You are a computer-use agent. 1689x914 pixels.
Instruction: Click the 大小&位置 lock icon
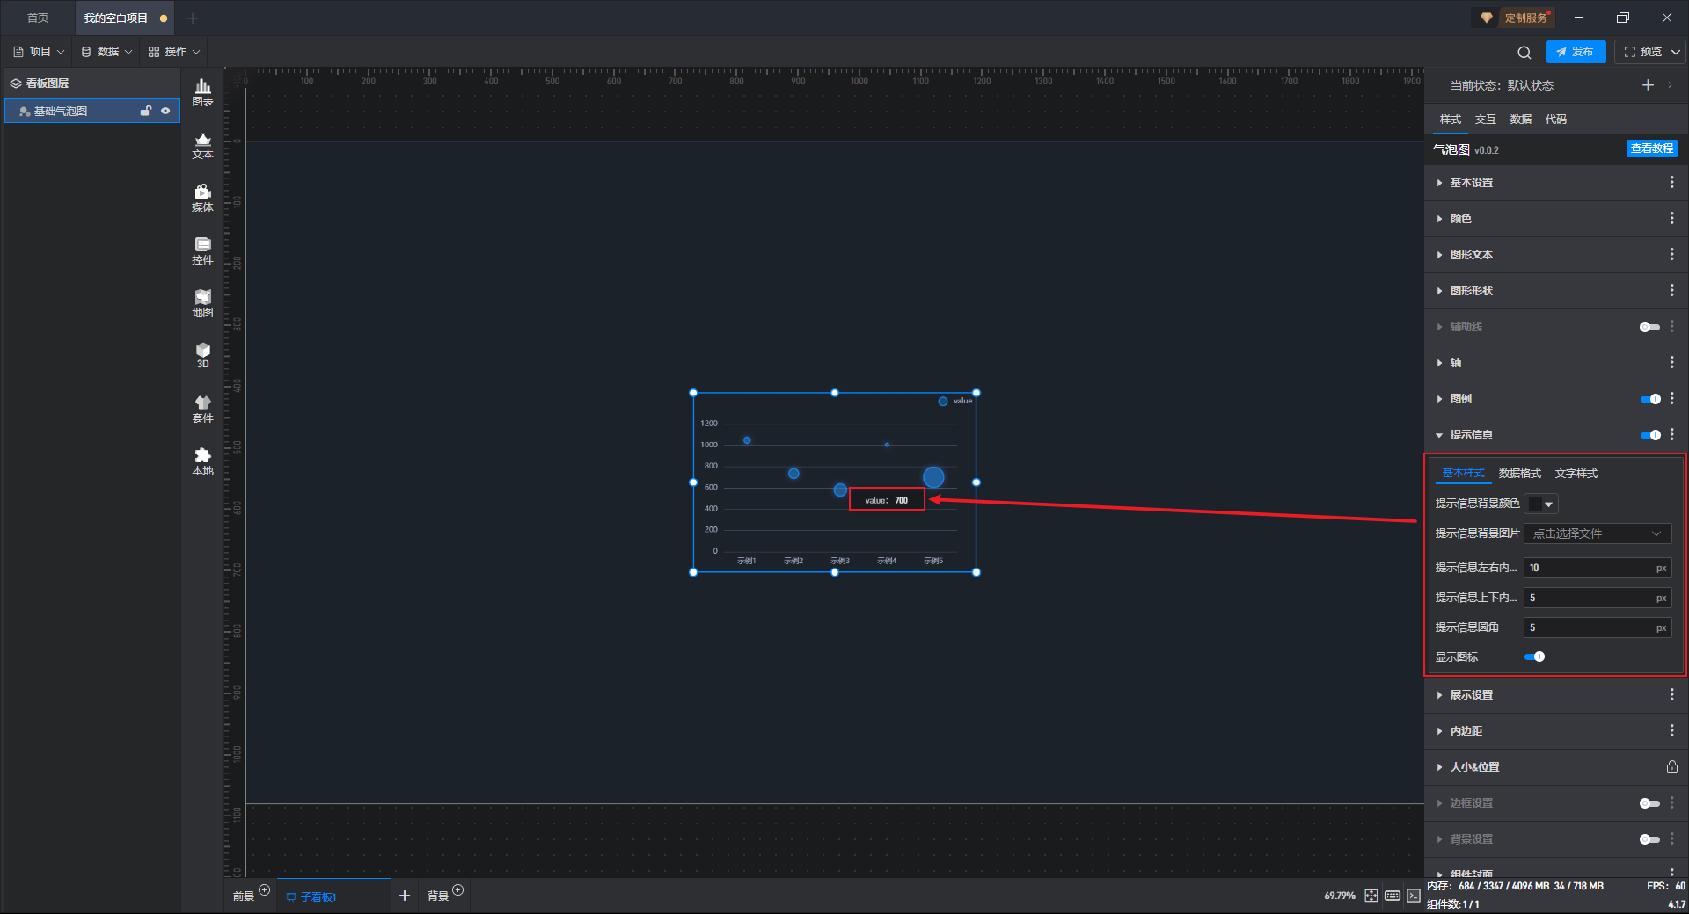tap(1671, 766)
